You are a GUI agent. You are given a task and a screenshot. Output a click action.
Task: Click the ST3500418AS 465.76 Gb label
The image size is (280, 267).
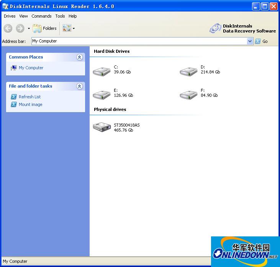127,128
